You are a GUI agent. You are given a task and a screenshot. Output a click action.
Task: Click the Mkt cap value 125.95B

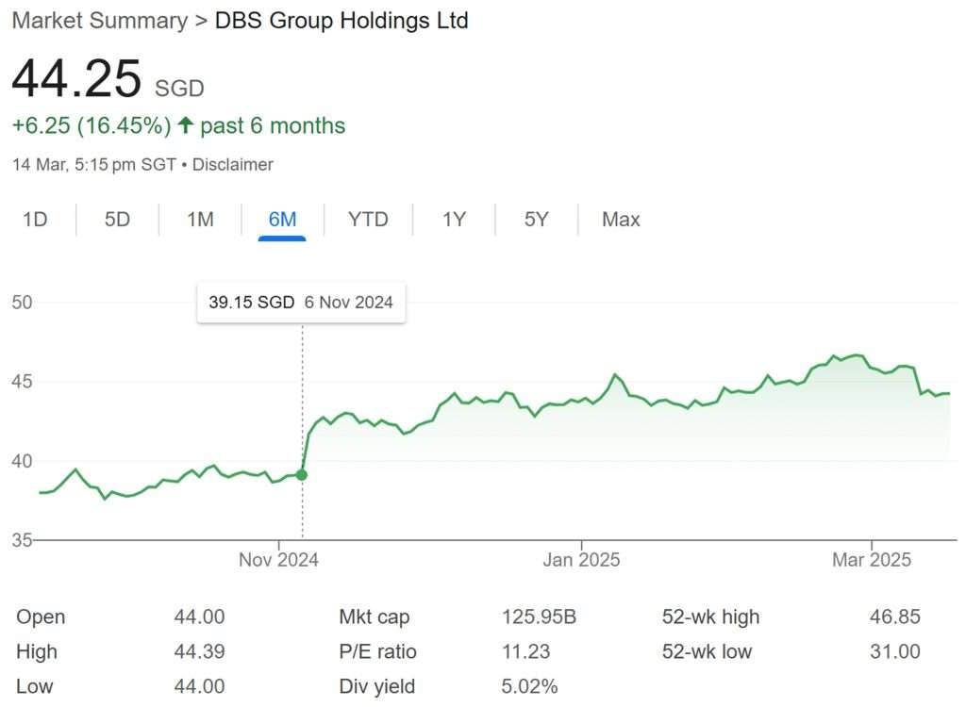coord(539,617)
